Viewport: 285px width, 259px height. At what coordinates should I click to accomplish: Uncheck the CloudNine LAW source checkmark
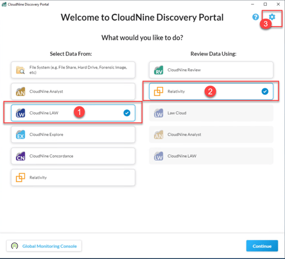tap(127, 113)
